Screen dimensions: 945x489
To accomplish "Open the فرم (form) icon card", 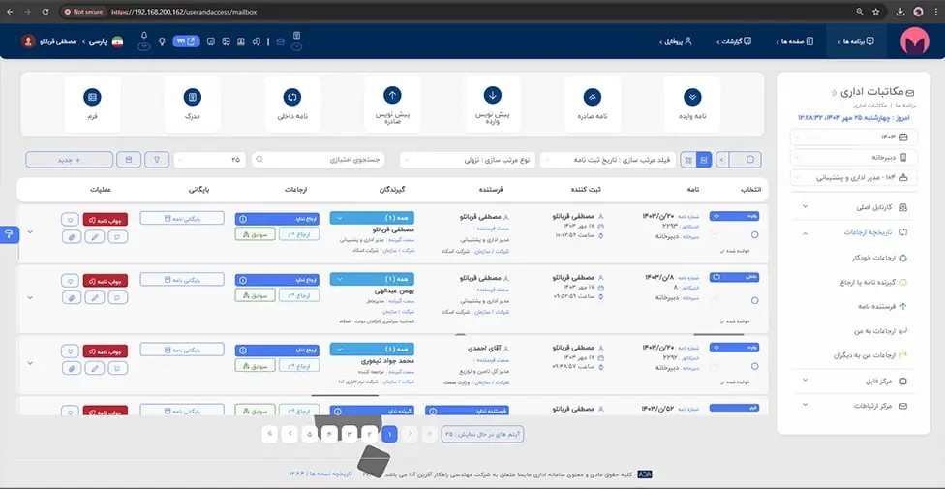I will click(92, 104).
